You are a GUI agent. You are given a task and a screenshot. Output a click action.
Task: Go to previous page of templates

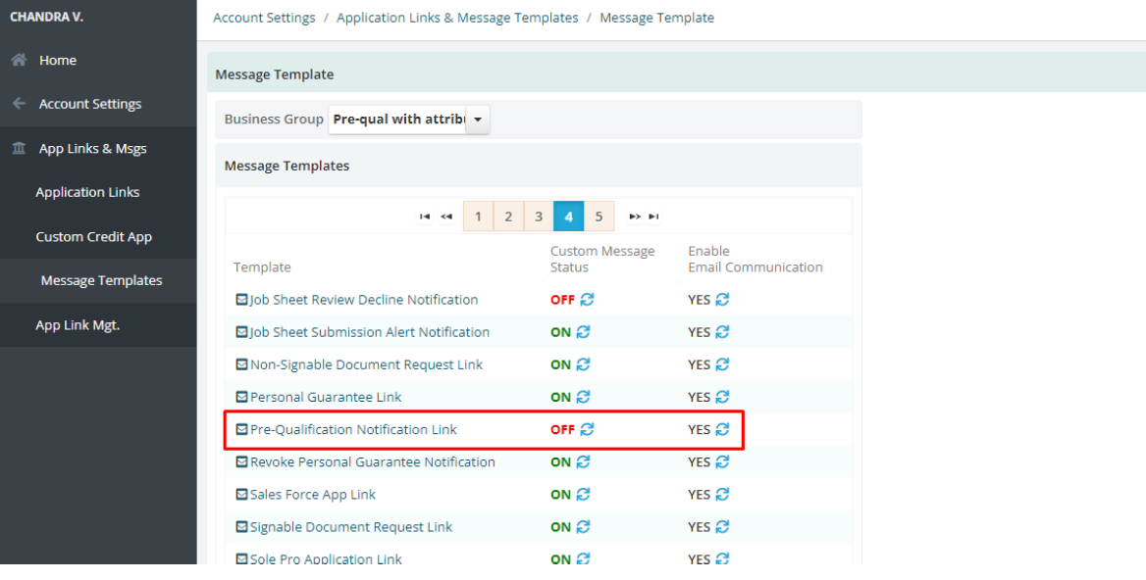pyautogui.click(x=445, y=217)
